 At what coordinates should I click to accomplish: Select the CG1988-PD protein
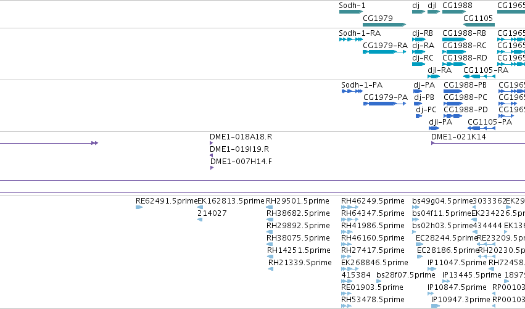click(453, 116)
